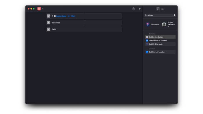Edit the 'Mac' comparison value

(73, 16)
